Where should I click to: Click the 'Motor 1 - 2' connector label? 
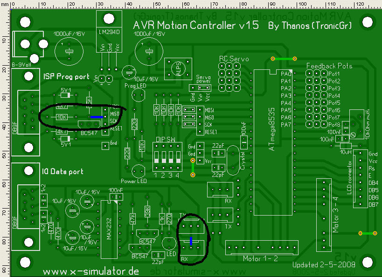point(260,258)
